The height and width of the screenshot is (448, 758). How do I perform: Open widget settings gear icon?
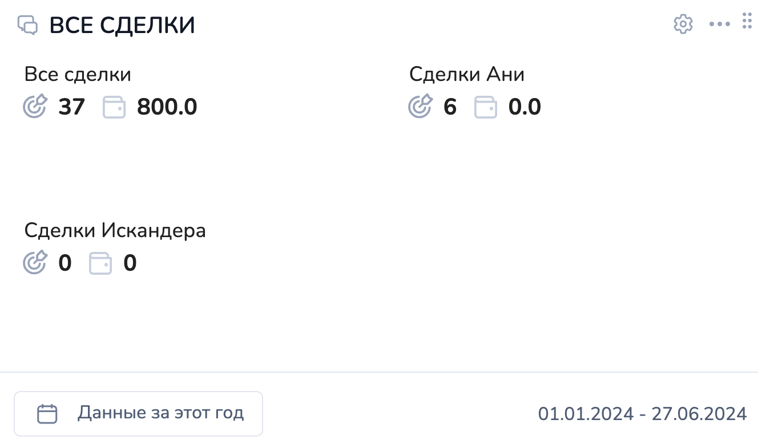[x=683, y=25]
